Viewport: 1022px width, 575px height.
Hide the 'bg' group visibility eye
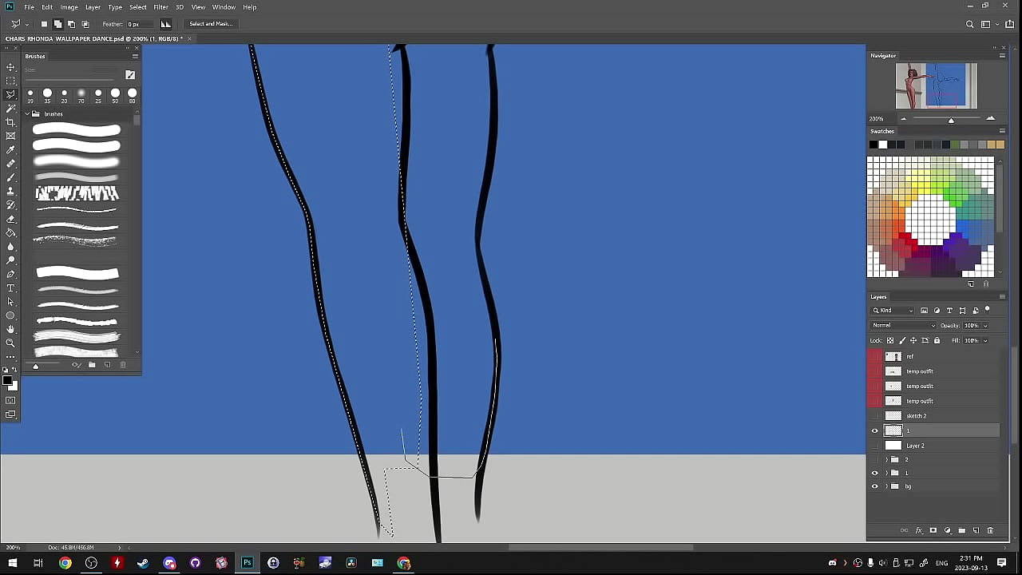tap(874, 486)
